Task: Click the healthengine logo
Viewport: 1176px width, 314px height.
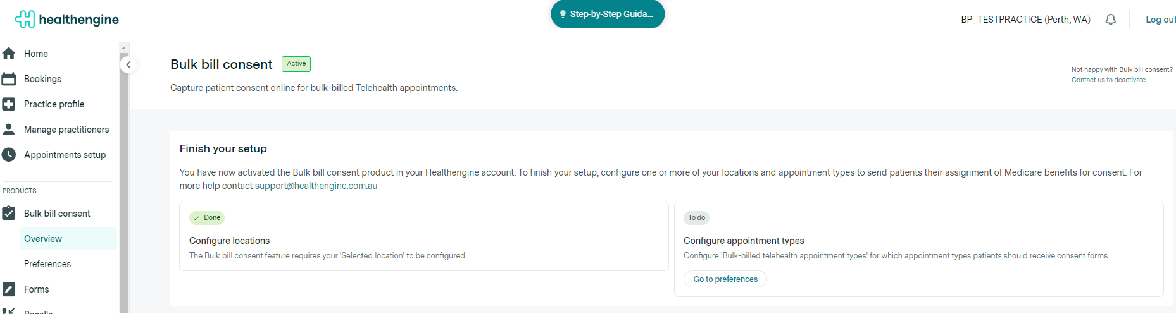Action: click(66, 20)
